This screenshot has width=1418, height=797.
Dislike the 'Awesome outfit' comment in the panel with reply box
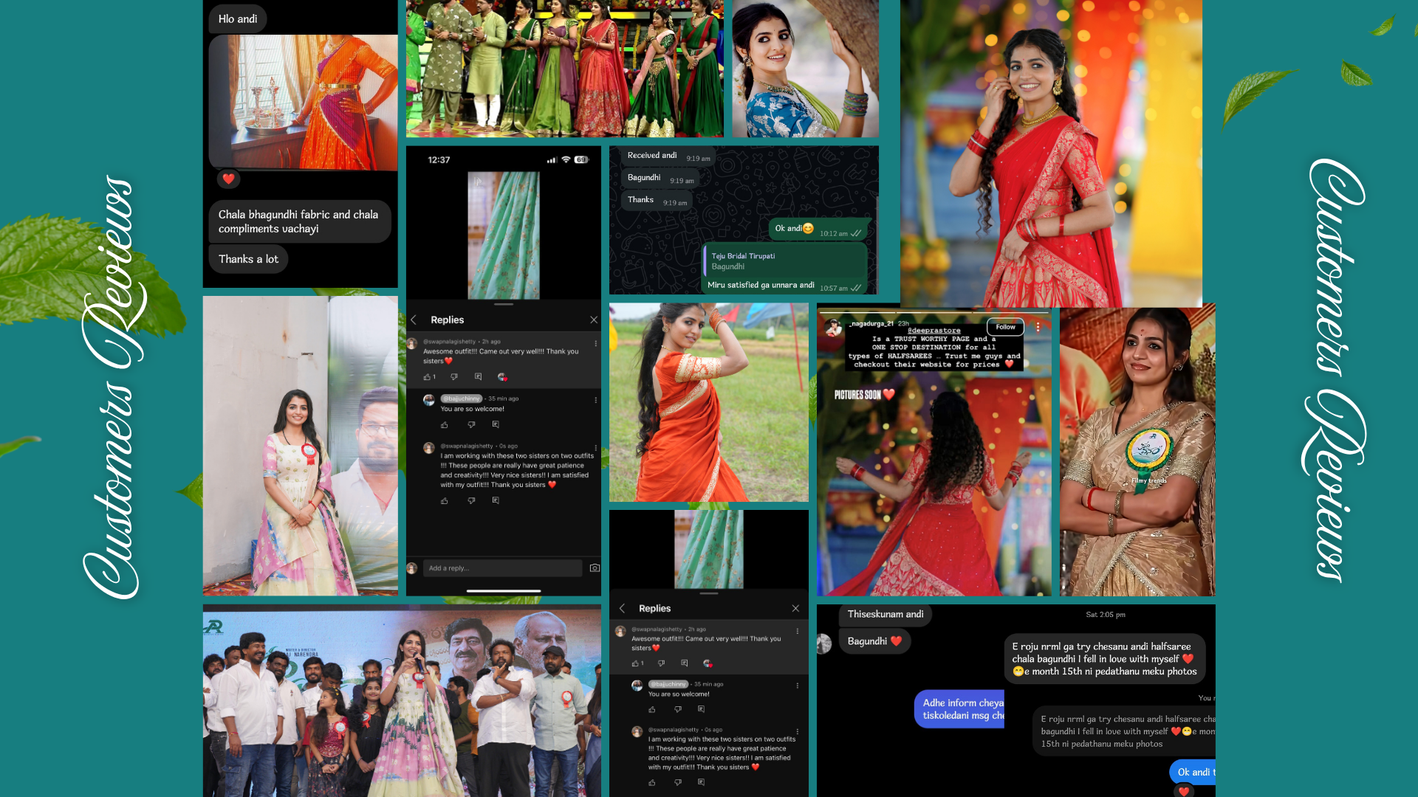click(454, 377)
